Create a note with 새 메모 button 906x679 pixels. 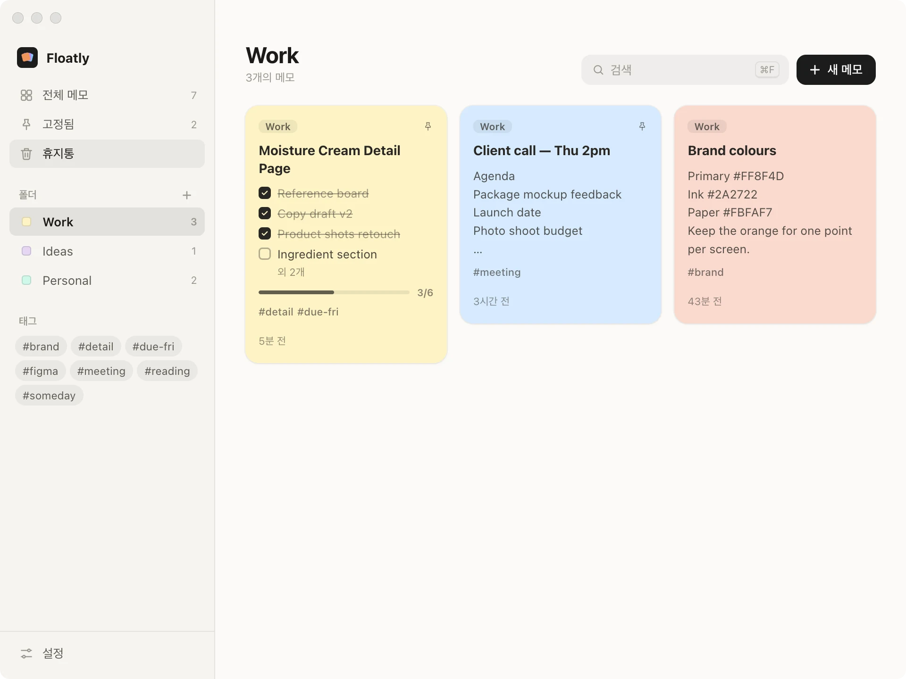[836, 70]
